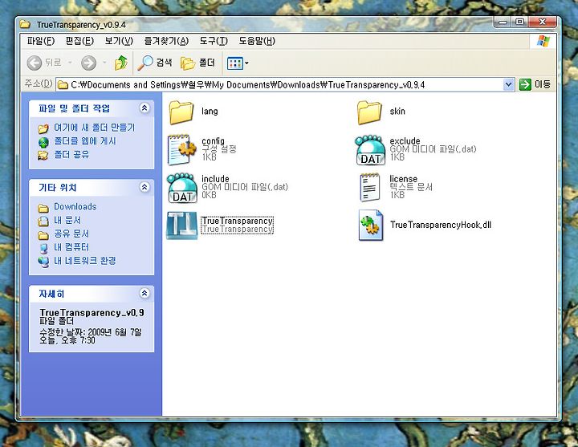Click the 'skin' folder name
This screenshot has width=578, height=447.
click(397, 112)
